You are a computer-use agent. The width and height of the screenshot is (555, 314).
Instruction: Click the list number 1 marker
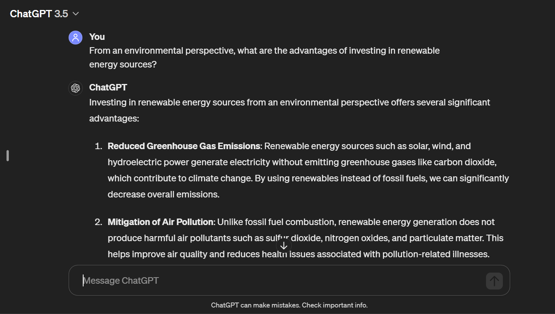[99, 146]
